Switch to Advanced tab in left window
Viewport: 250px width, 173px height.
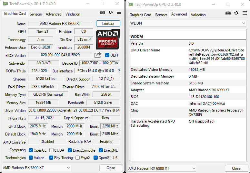[x=54, y=14]
